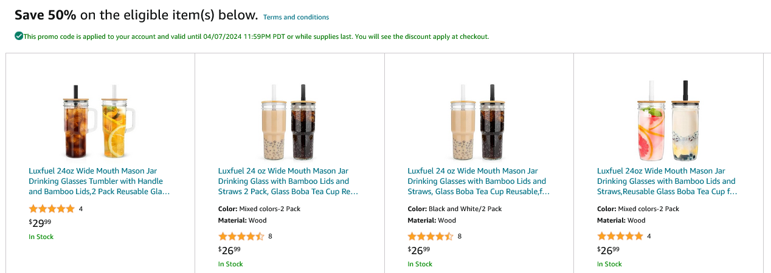Open the product image above the Black and White/2 Pack listing
The width and height of the screenshot is (771, 273).
[479, 121]
